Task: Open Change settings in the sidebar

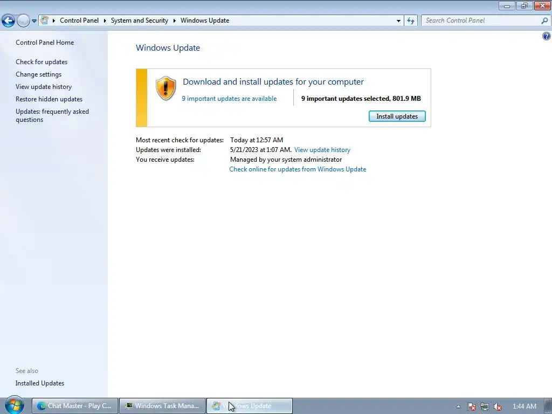Action: click(x=38, y=74)
